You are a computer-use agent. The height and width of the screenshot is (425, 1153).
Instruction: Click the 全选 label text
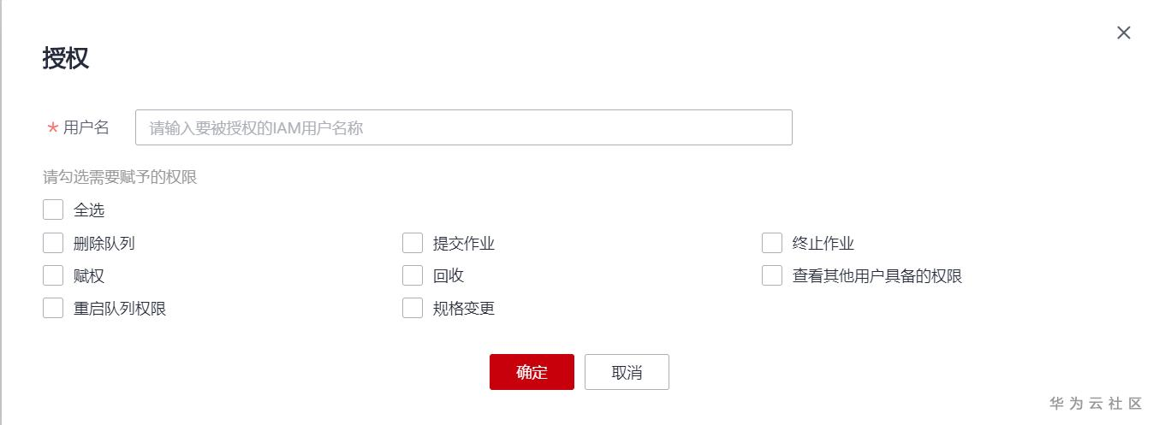(x=89, y=210)
